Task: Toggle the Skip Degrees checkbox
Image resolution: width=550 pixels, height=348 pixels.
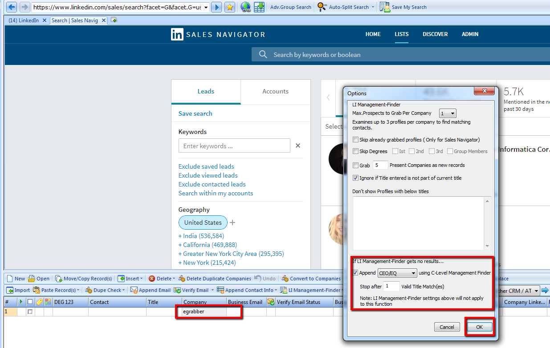Action: pos(355,151)
